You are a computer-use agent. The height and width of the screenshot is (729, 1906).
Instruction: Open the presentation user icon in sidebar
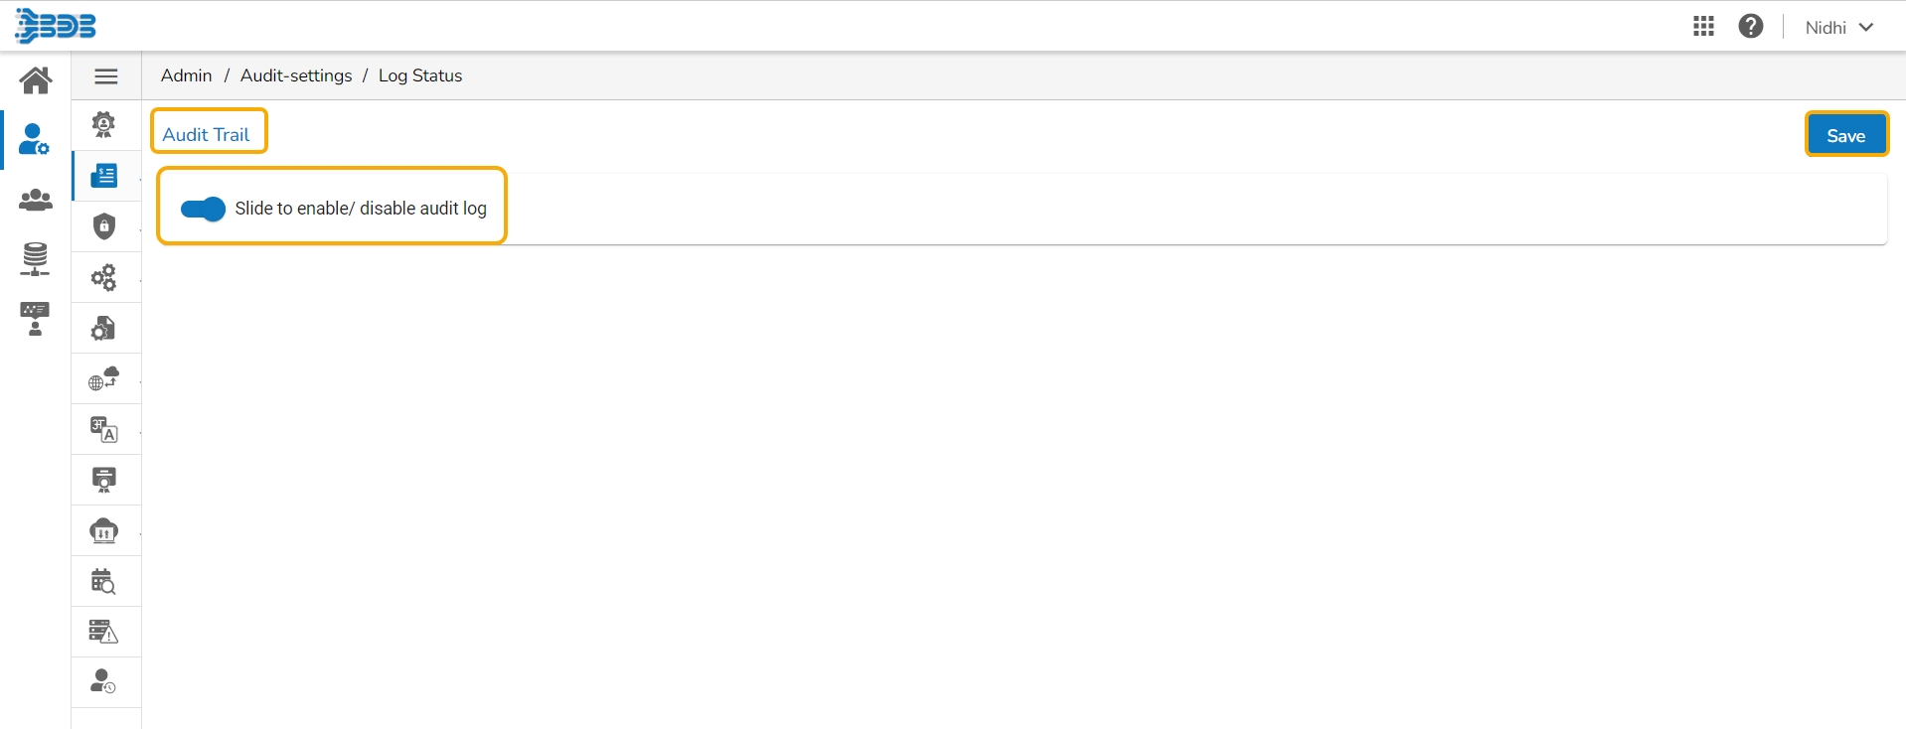tap(36, 319)
